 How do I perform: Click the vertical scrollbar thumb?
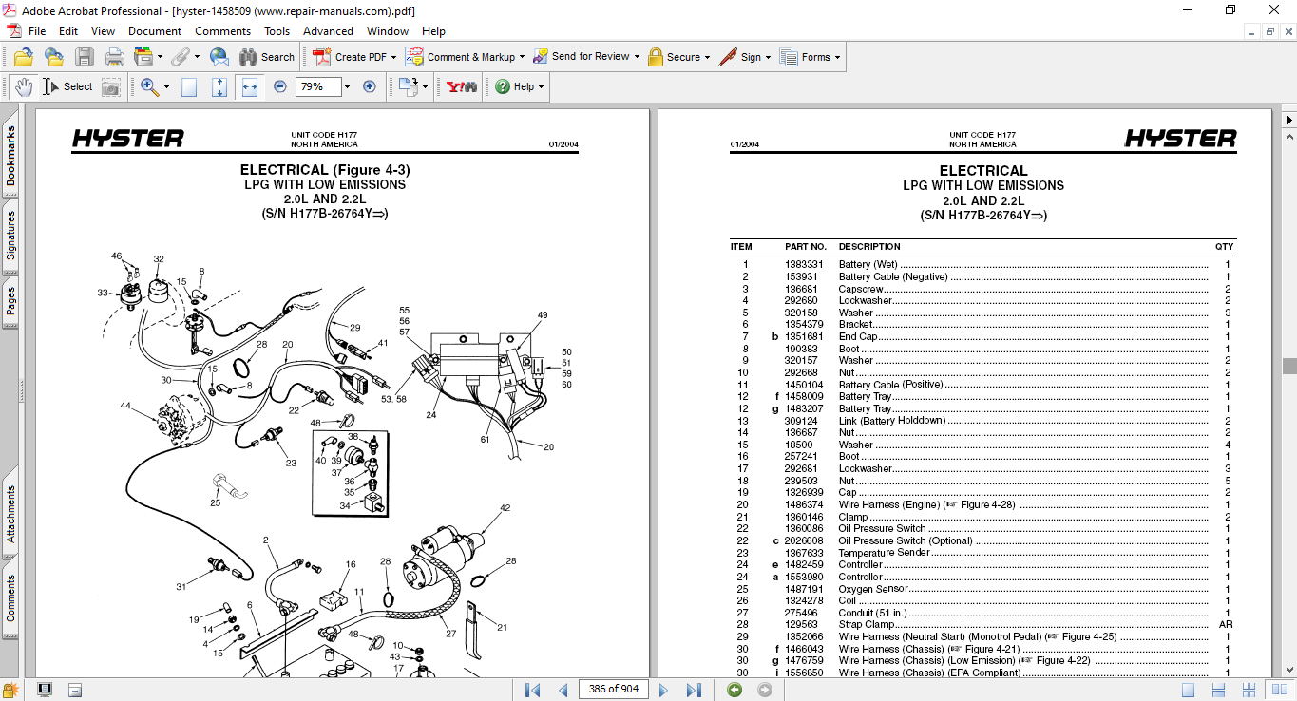point(1288,366)
